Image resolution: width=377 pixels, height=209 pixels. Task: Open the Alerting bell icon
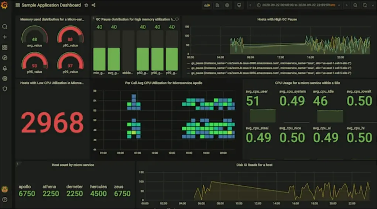coord(5,68)
